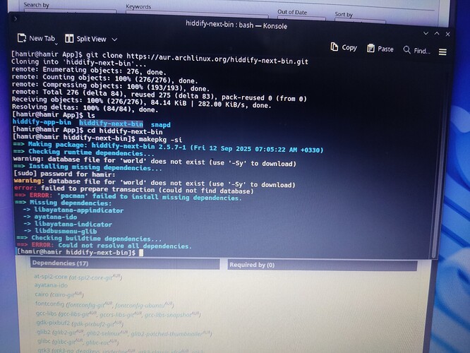Screen dimensions: 470x353
Task: Open the 'gdk-pixbuf2' dependency link
Action: 53,323
